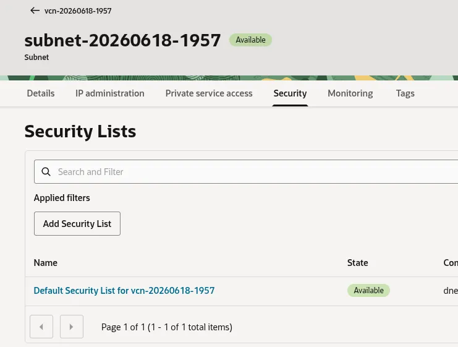The height and width of the screenshot is (347, 458).
Task: Click the Subnet subtitle under the page title
Action: (x=36, y=57)
